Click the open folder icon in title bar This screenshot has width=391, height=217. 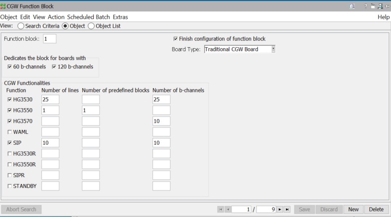click(373, 6)
